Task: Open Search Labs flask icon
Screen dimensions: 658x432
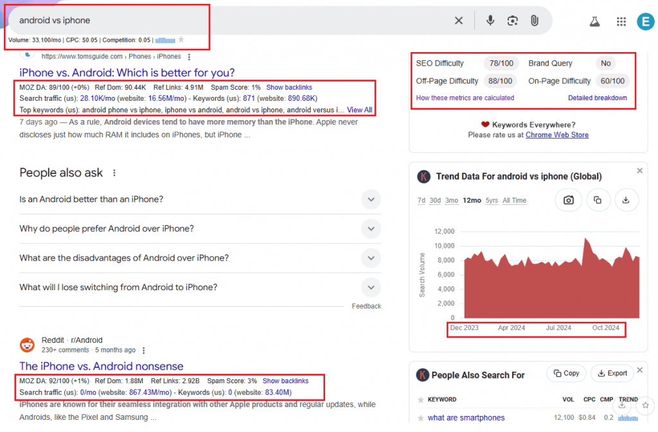Action: click(594, 21)
